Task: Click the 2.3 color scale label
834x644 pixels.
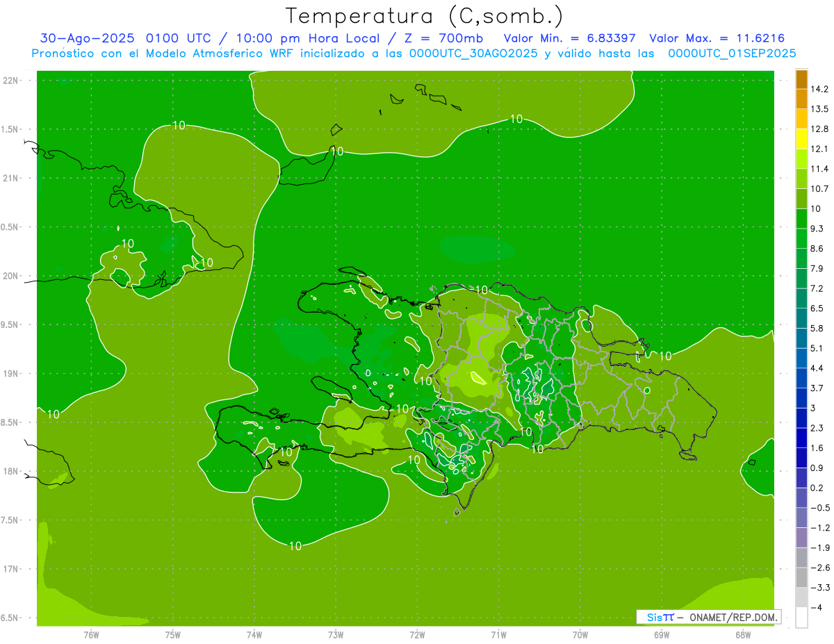Action: (817, 428)
